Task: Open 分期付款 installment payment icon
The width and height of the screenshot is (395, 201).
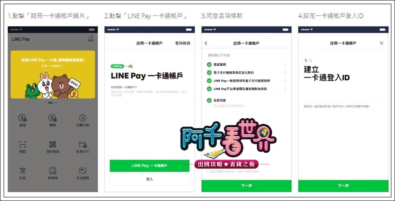Action: (83, 118)
